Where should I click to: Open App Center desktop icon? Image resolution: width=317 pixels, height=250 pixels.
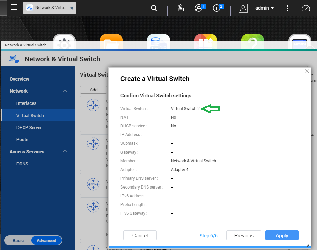(206, 41)
